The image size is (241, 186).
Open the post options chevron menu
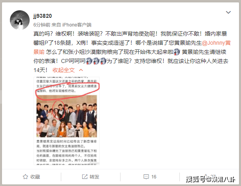point(228,12)
